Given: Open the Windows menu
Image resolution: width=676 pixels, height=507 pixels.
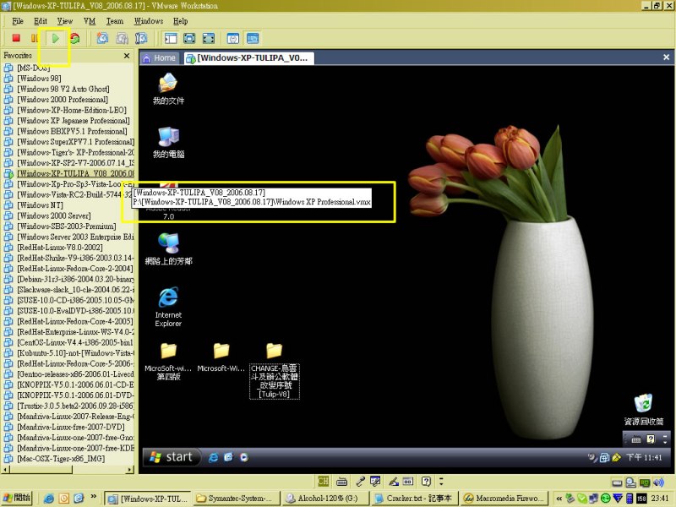Looking at the screenshot, I should 149,21.
